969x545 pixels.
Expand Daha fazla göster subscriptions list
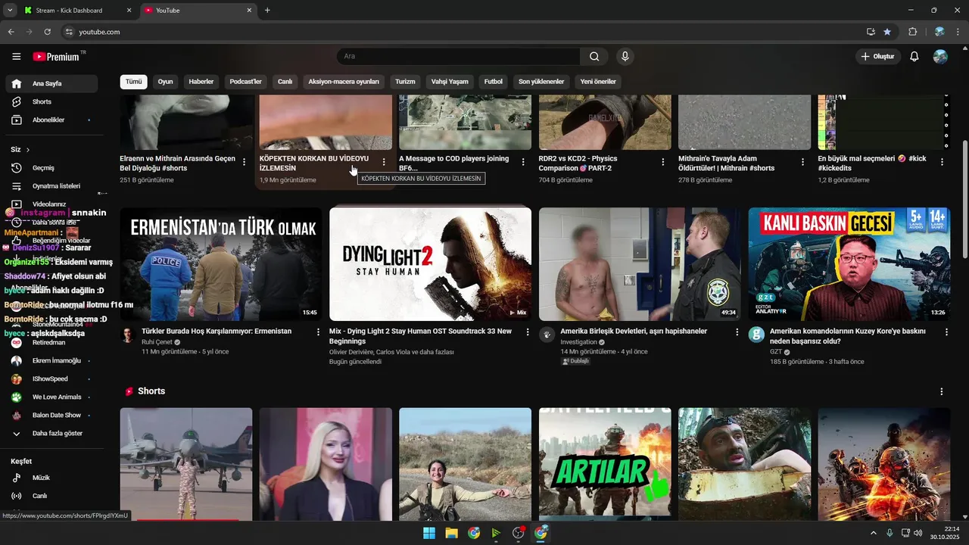(x=51, y=434)
